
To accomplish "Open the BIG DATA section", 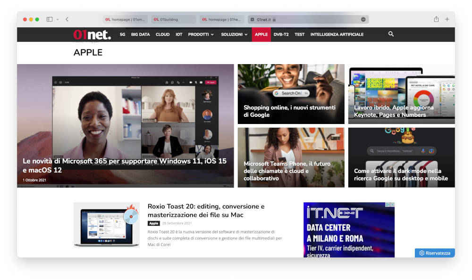I will 140,34.
